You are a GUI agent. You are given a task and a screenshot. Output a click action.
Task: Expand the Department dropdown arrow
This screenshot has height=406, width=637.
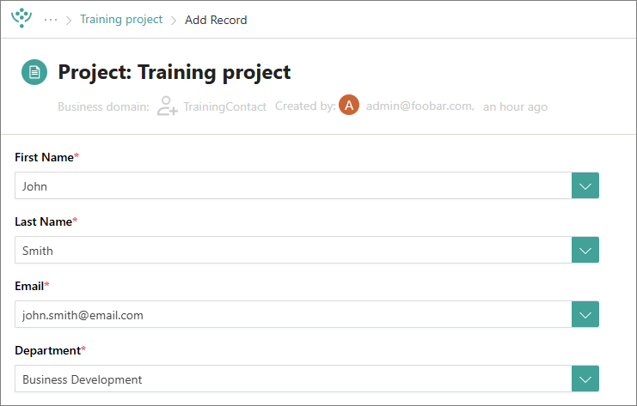pyautogui.click(x=585, y=379)
